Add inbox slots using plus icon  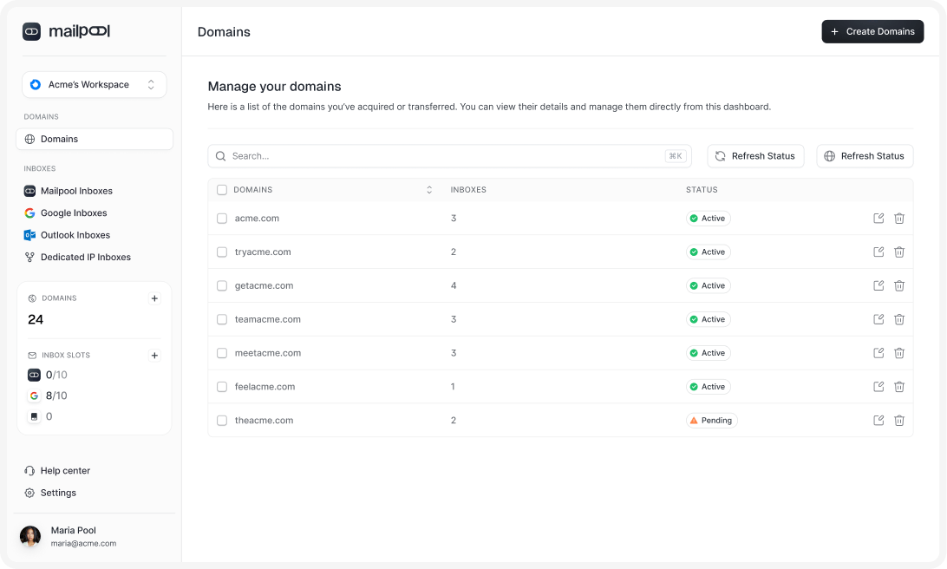click(154, 356)
